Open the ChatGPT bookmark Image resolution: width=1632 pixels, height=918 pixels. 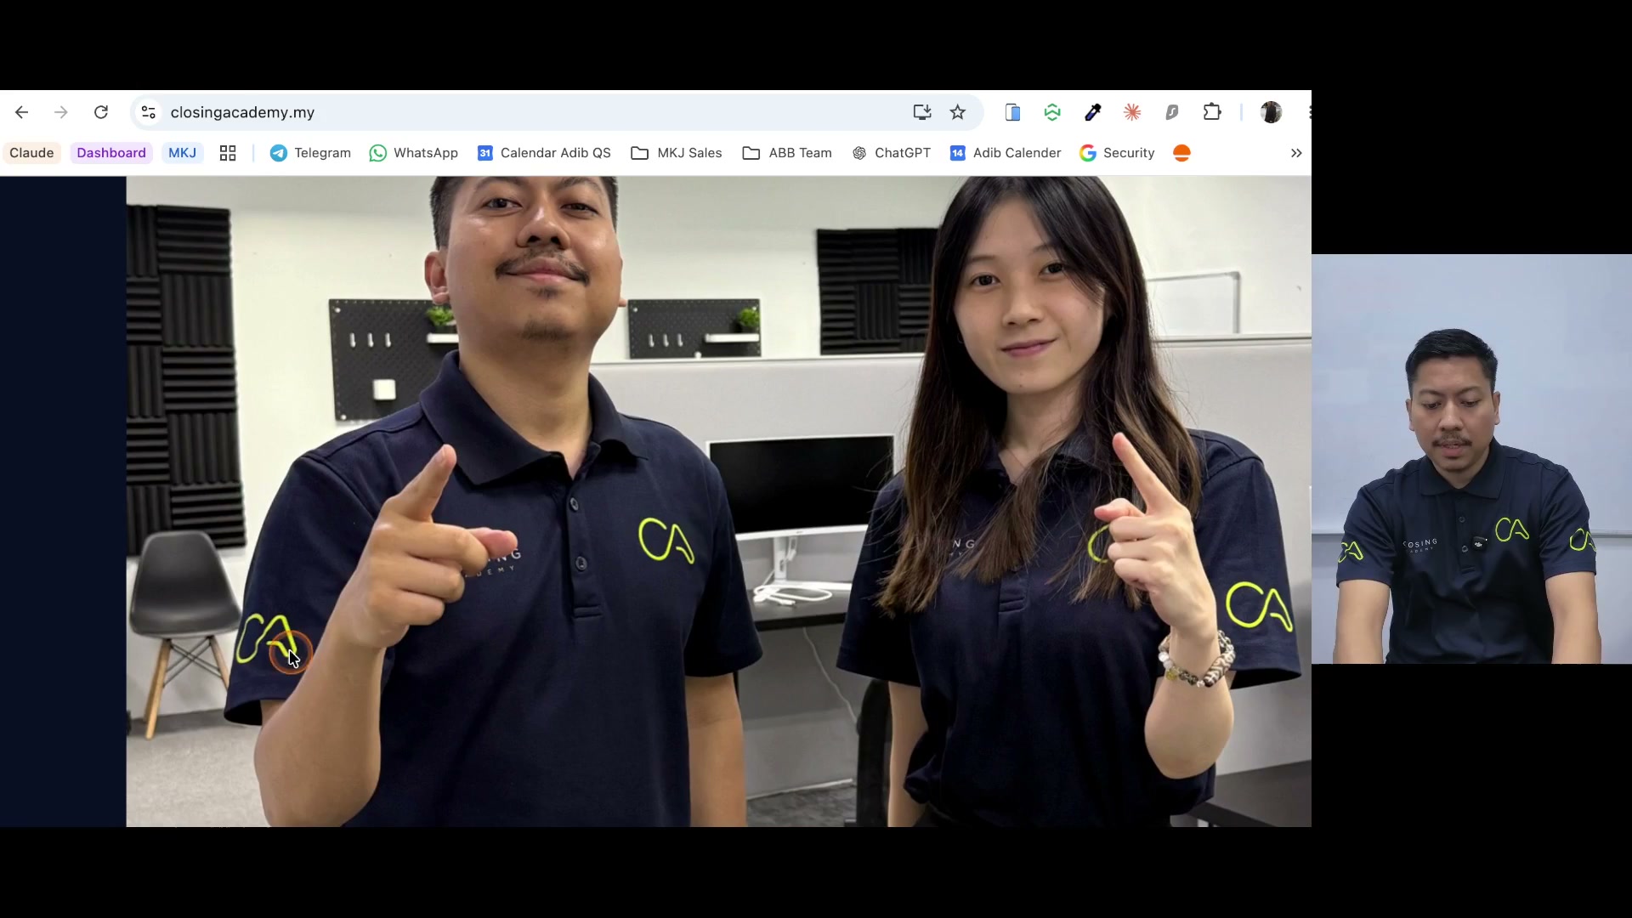click(892, 153)
